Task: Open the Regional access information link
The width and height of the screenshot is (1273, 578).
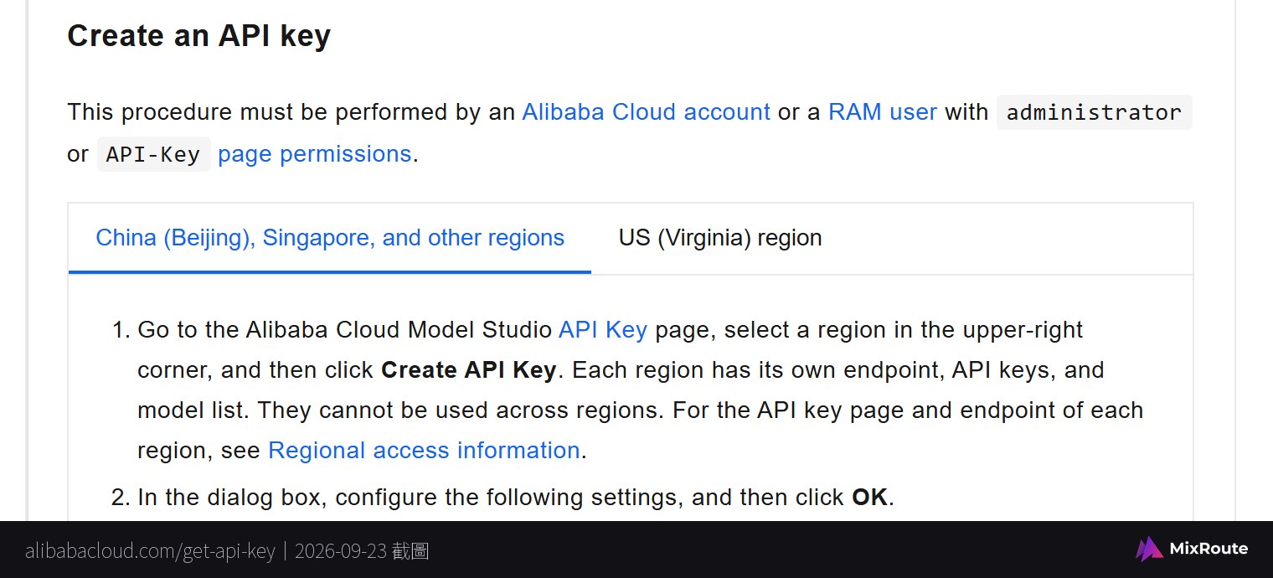Action: [x=424, y=451]
